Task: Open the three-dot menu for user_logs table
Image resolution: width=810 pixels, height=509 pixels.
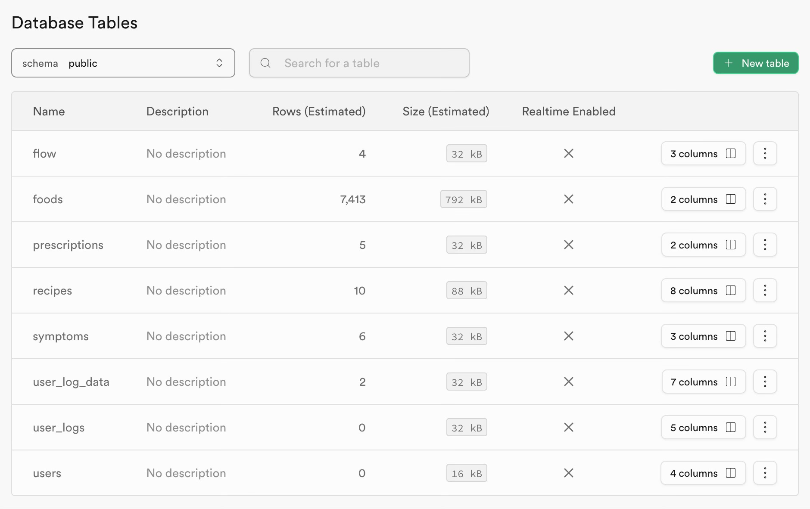Action: click(765, 427)
